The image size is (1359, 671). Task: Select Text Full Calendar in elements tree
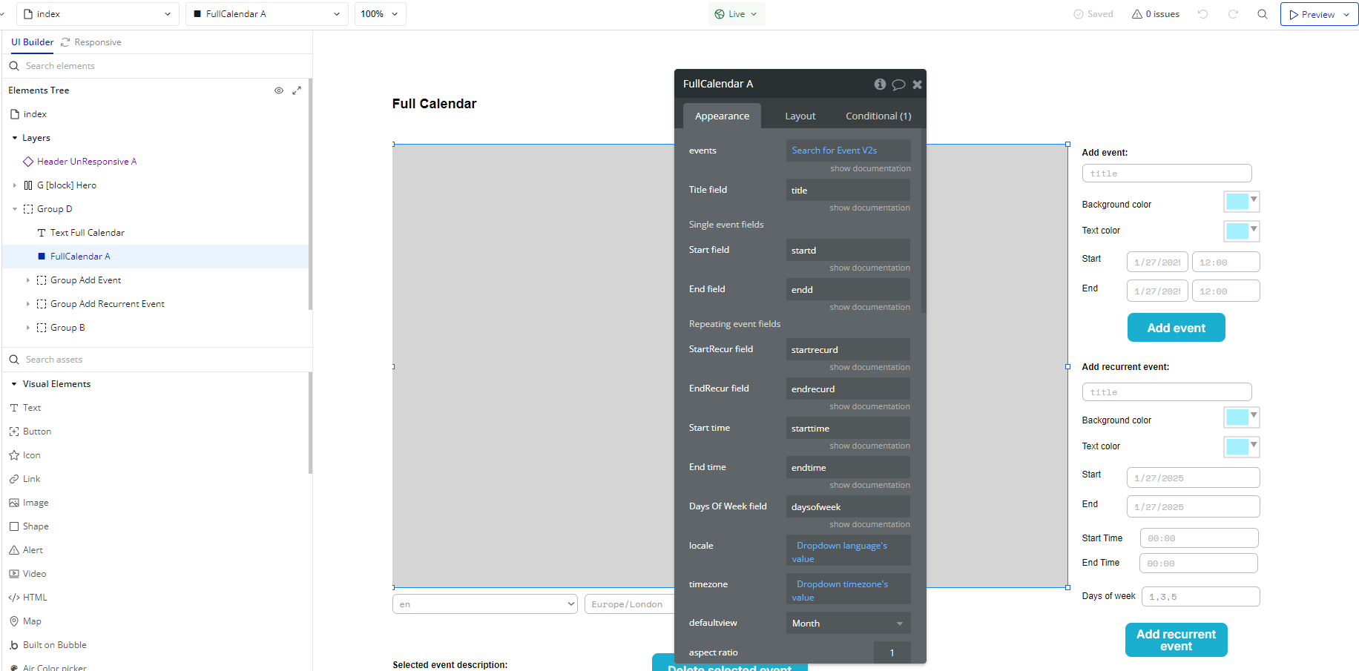click(88, 233)
